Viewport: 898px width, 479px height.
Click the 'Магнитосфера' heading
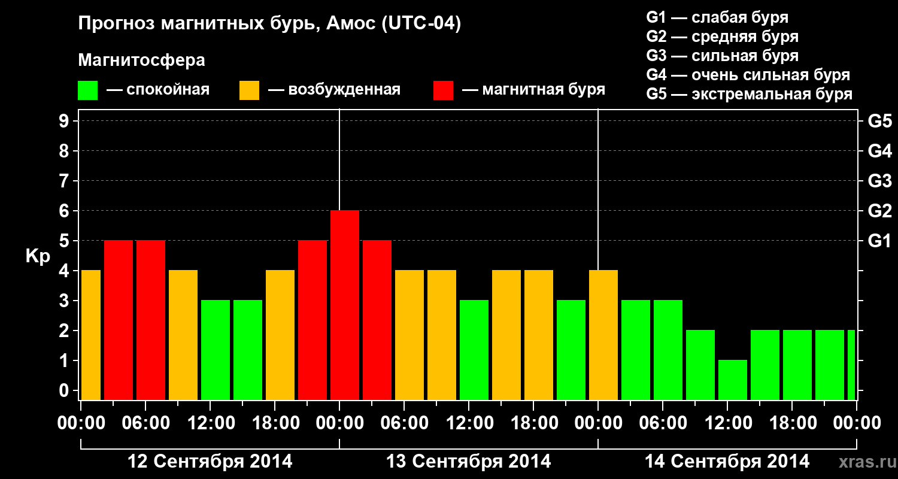(141, 60)
